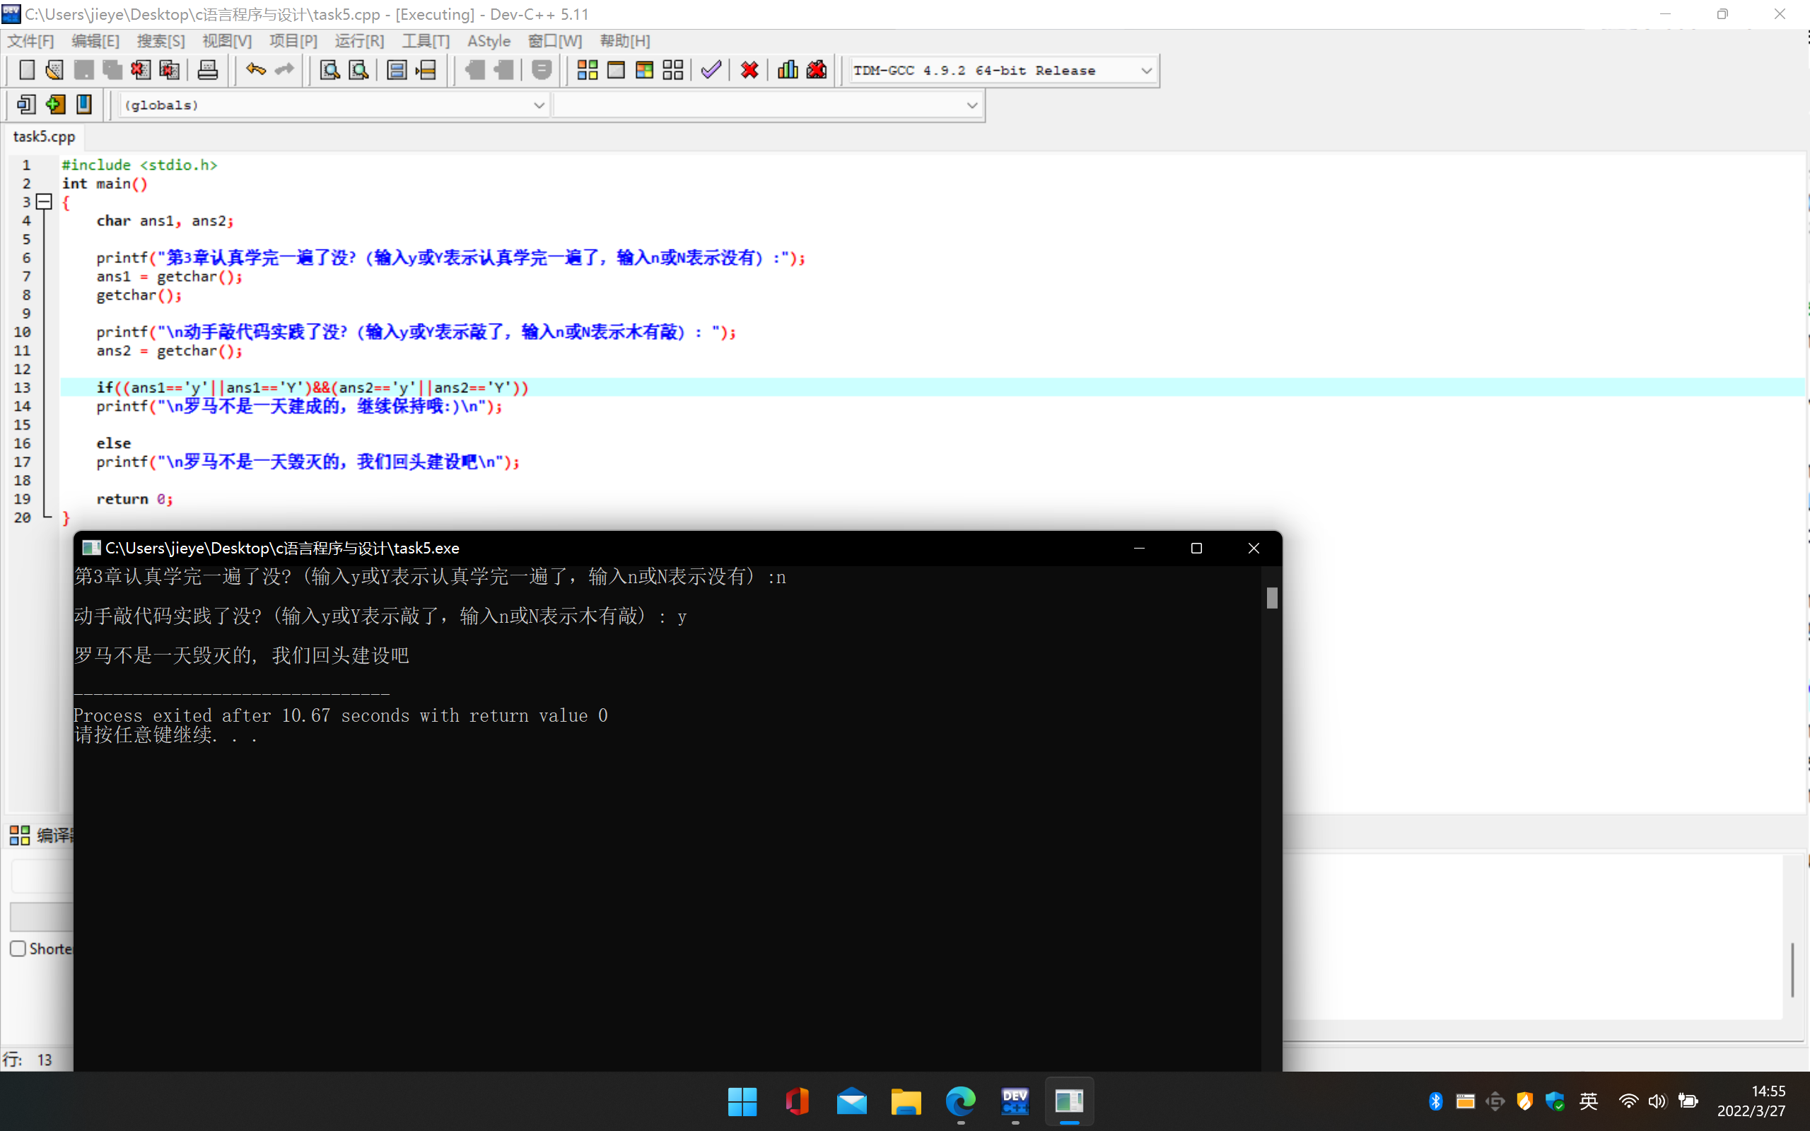Click the Find magnifier icon in toolbar
1810x1131 pixels.
point(330,70)
